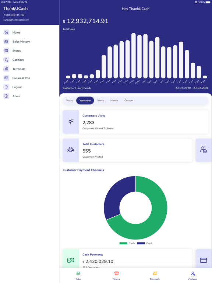Click the Terminals icon in sidebar

pyautogui.click(x=6, y=69)
